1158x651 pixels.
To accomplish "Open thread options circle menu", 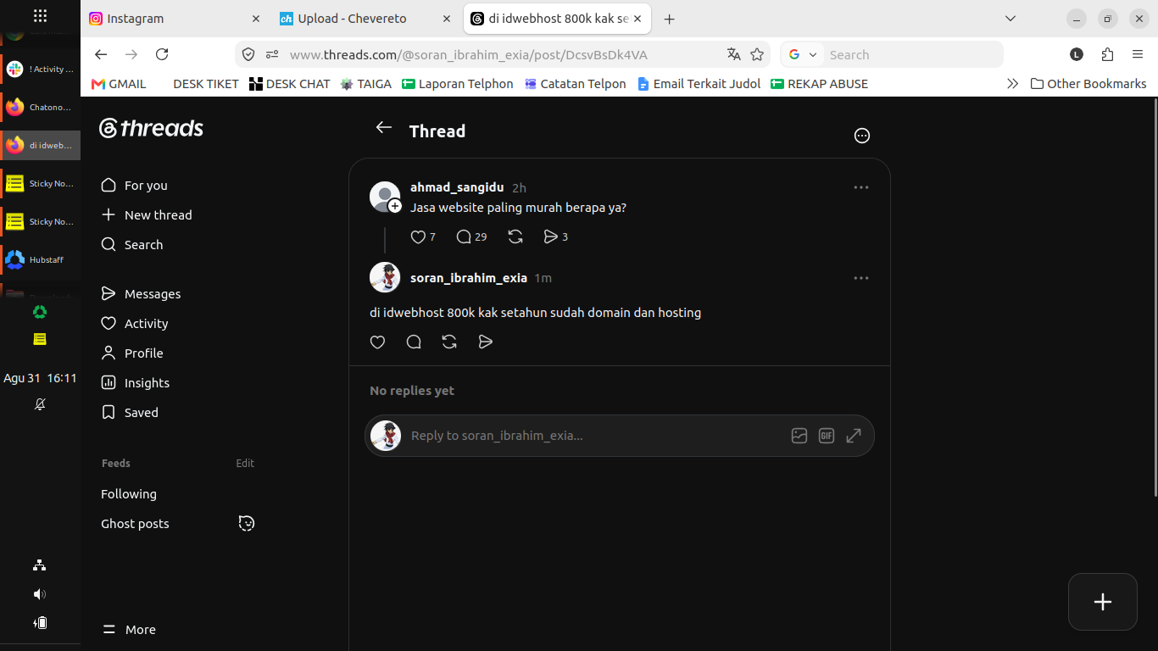I will click(x=862, y=136).
